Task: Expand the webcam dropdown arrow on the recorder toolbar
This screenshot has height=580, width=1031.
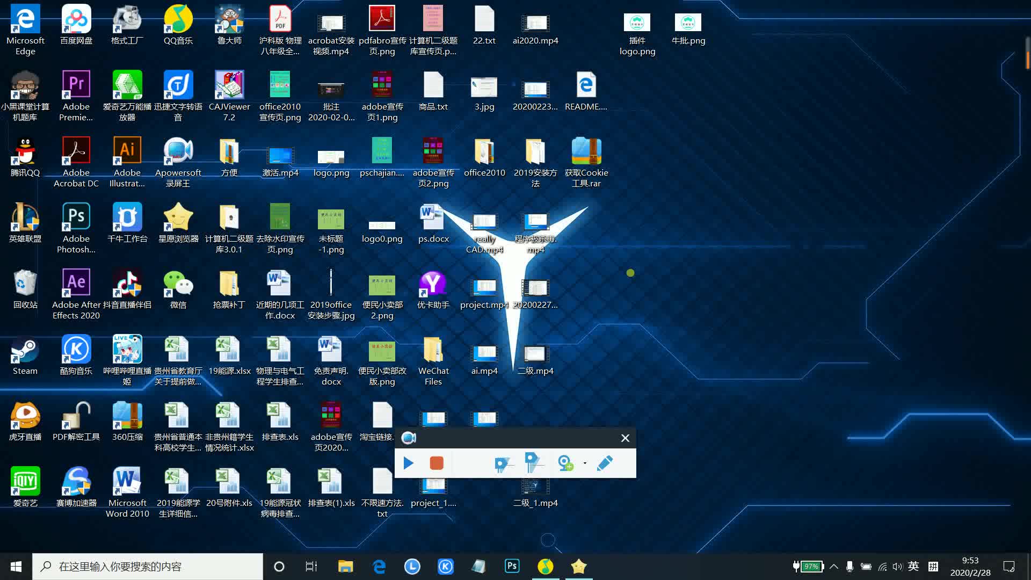Action: [585, 463]
